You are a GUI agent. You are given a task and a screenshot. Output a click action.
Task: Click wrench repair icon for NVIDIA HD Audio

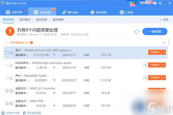click(145, 65)
